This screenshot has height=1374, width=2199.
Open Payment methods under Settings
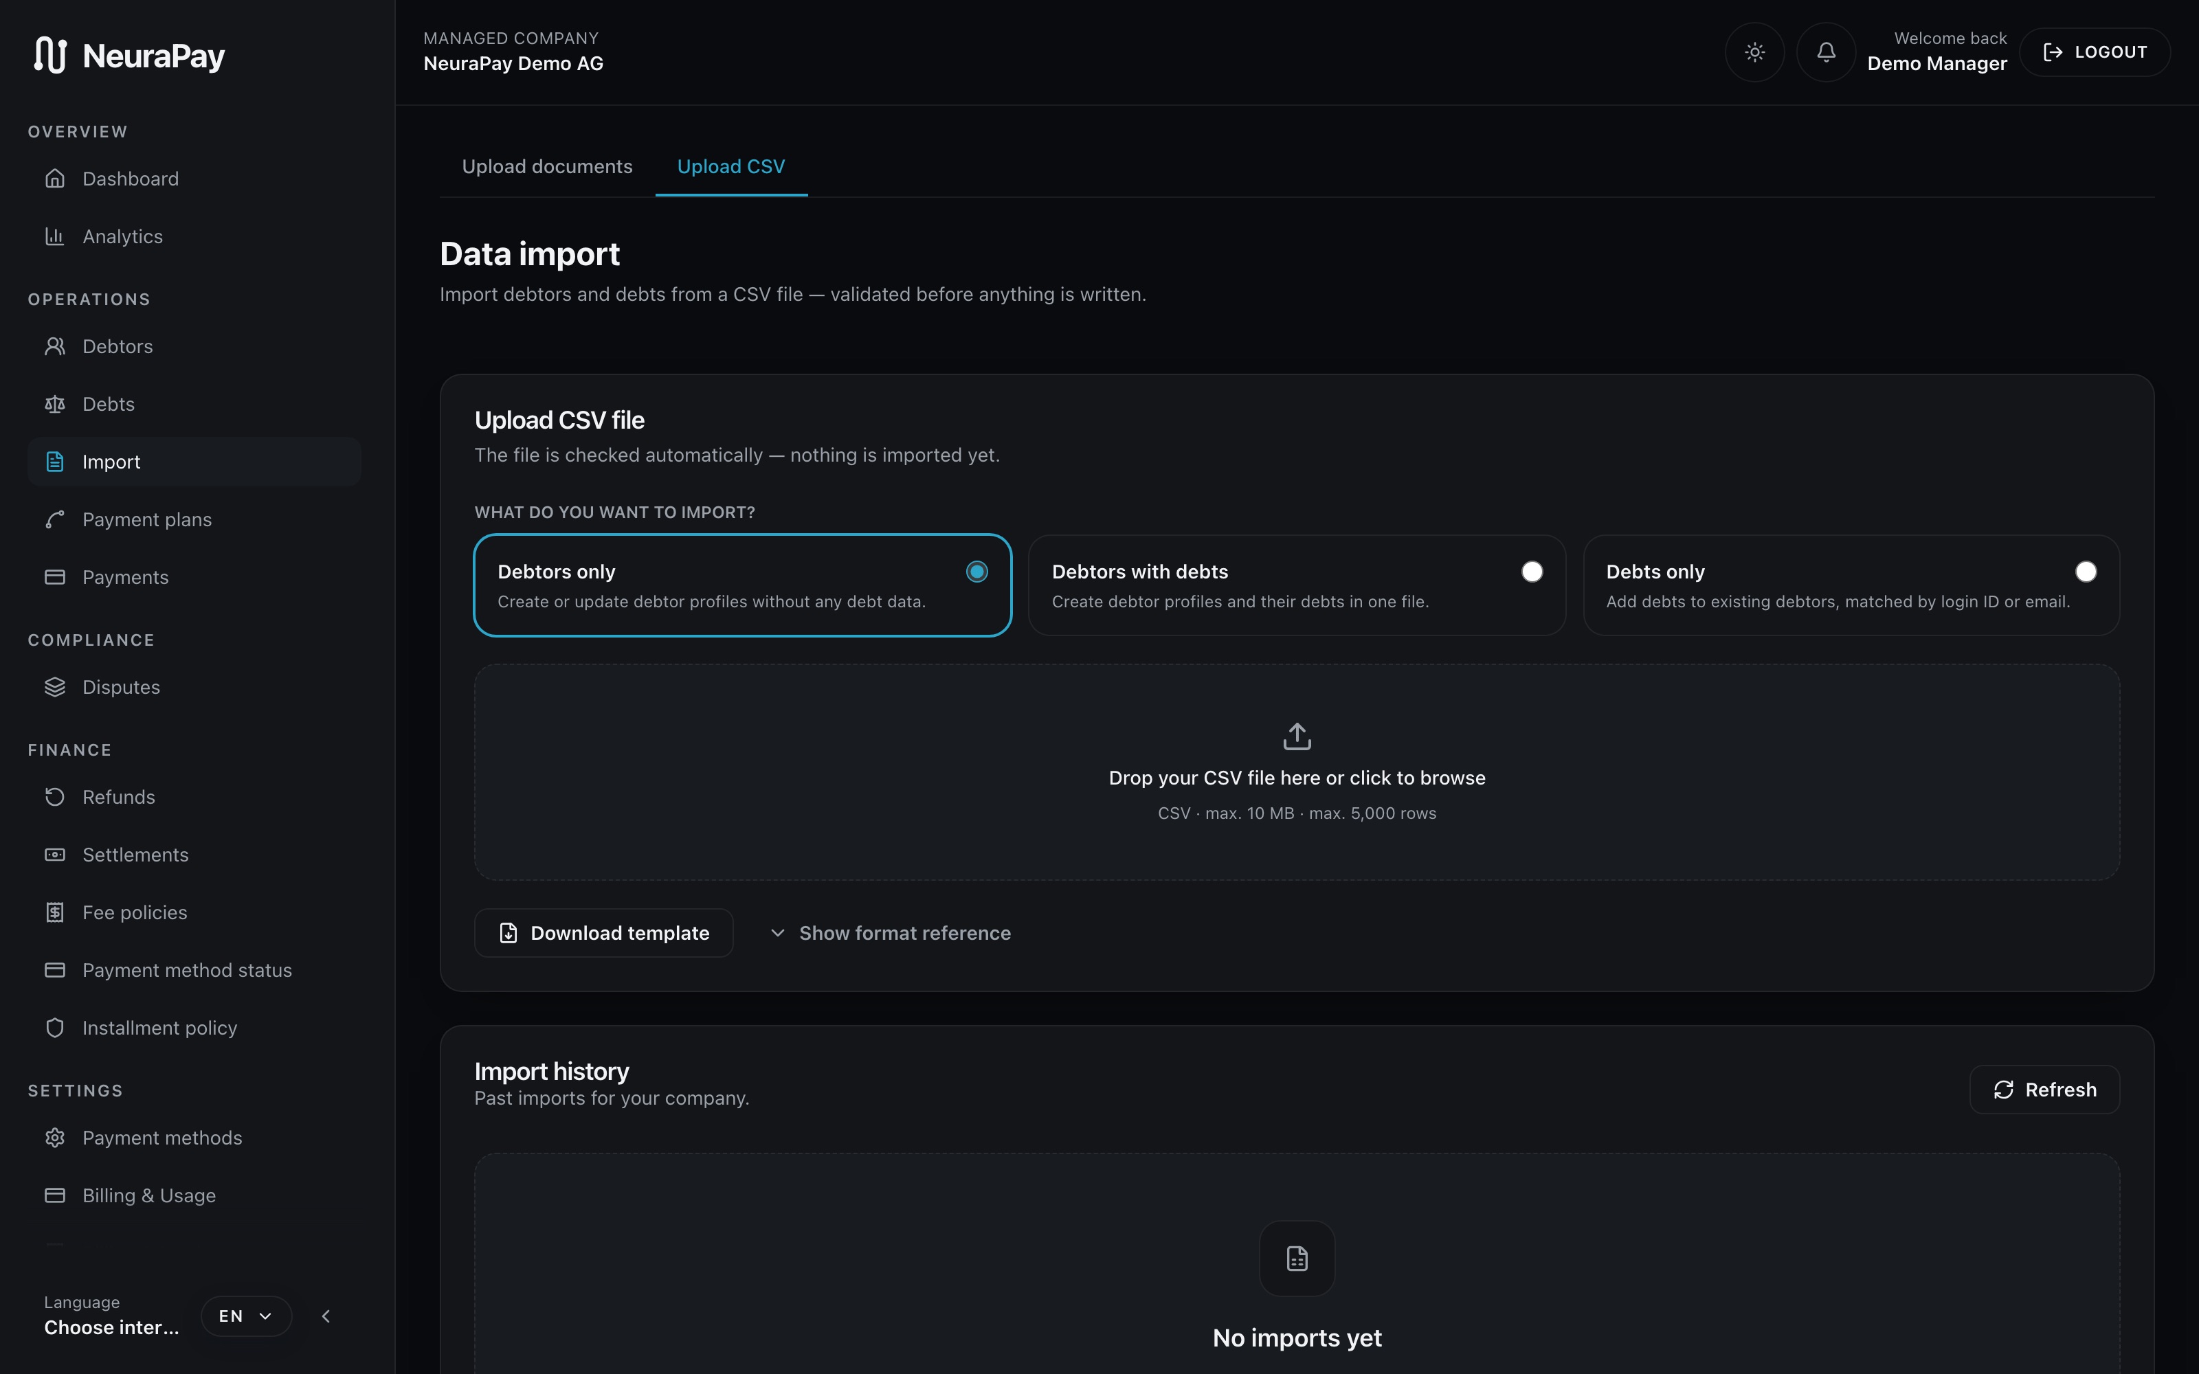[194, 1138]
